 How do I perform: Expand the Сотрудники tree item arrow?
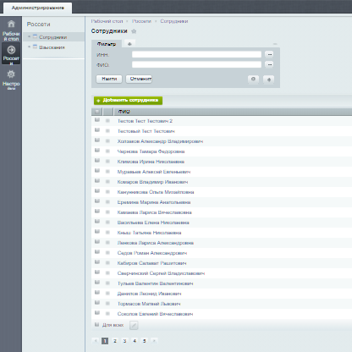pos(29,36)
